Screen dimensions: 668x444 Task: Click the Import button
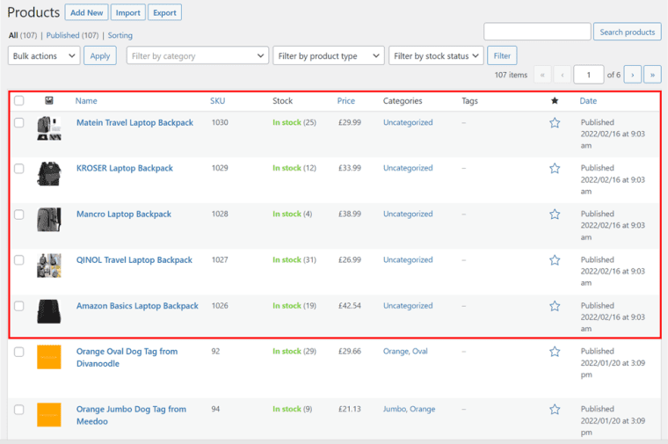tap(127, 12)
